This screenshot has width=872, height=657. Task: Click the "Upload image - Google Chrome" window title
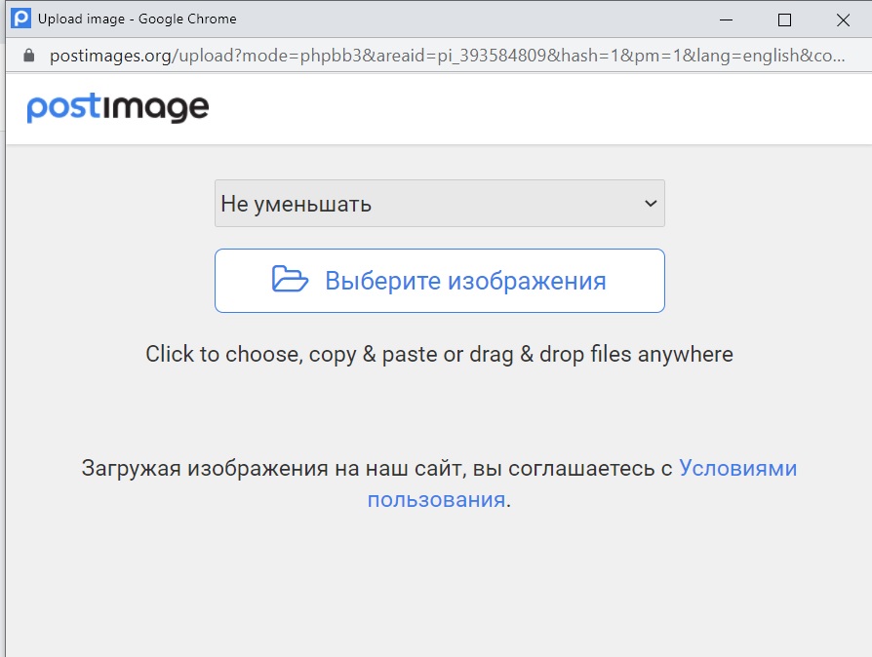[137, 19]
